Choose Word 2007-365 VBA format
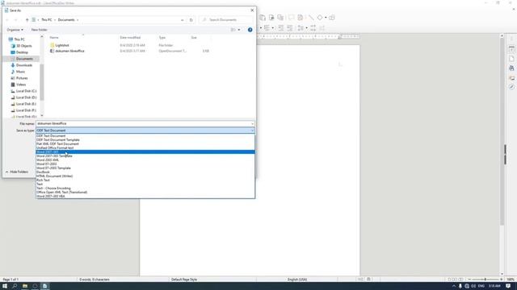The height and width of the screenshot is (290, 517). pos(145,197)
